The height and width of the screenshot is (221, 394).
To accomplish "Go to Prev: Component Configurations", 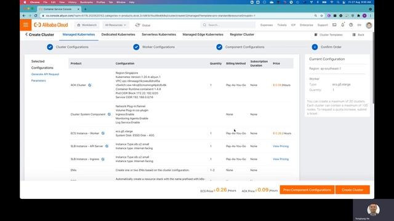I will coord(307,190).
